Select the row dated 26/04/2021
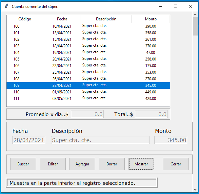The height and width of the screenshot is (194, 199). click(x=88, y=79)
